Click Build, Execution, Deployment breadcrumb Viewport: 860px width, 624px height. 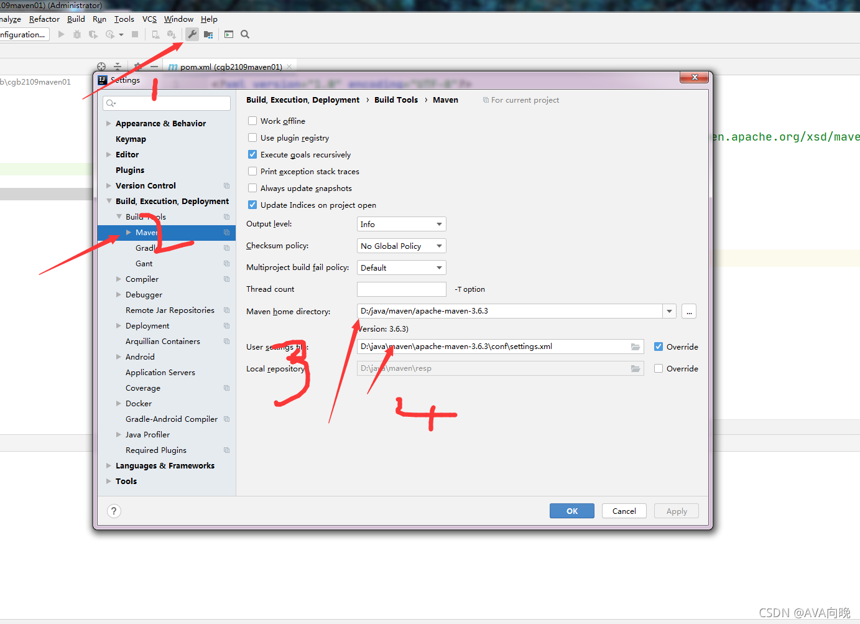pos(303,100)
